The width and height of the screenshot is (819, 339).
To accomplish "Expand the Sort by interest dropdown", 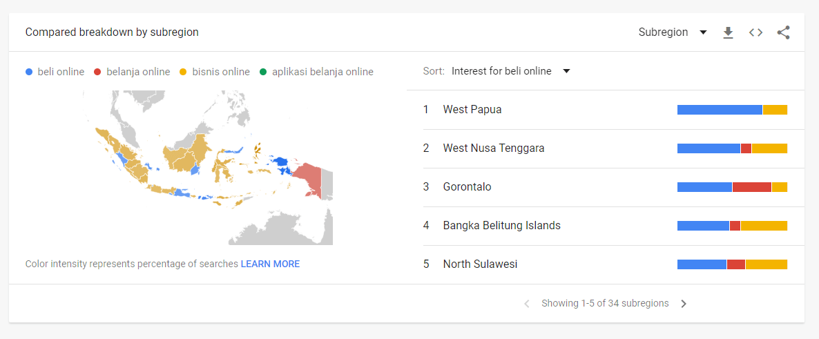I will (511, 71).
